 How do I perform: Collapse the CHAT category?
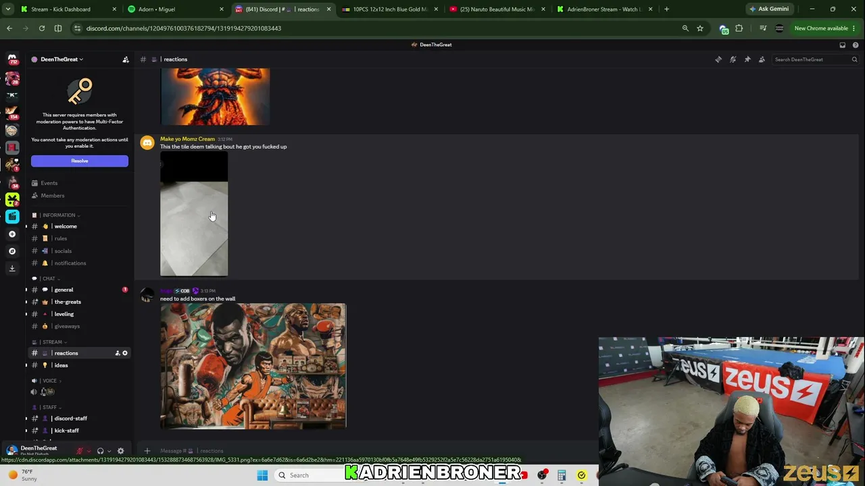(47, 279)
